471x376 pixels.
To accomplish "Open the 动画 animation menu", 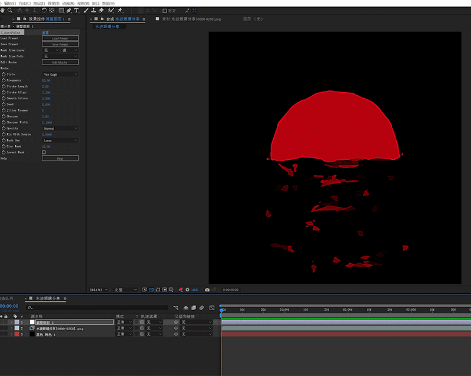I will 68,4.
